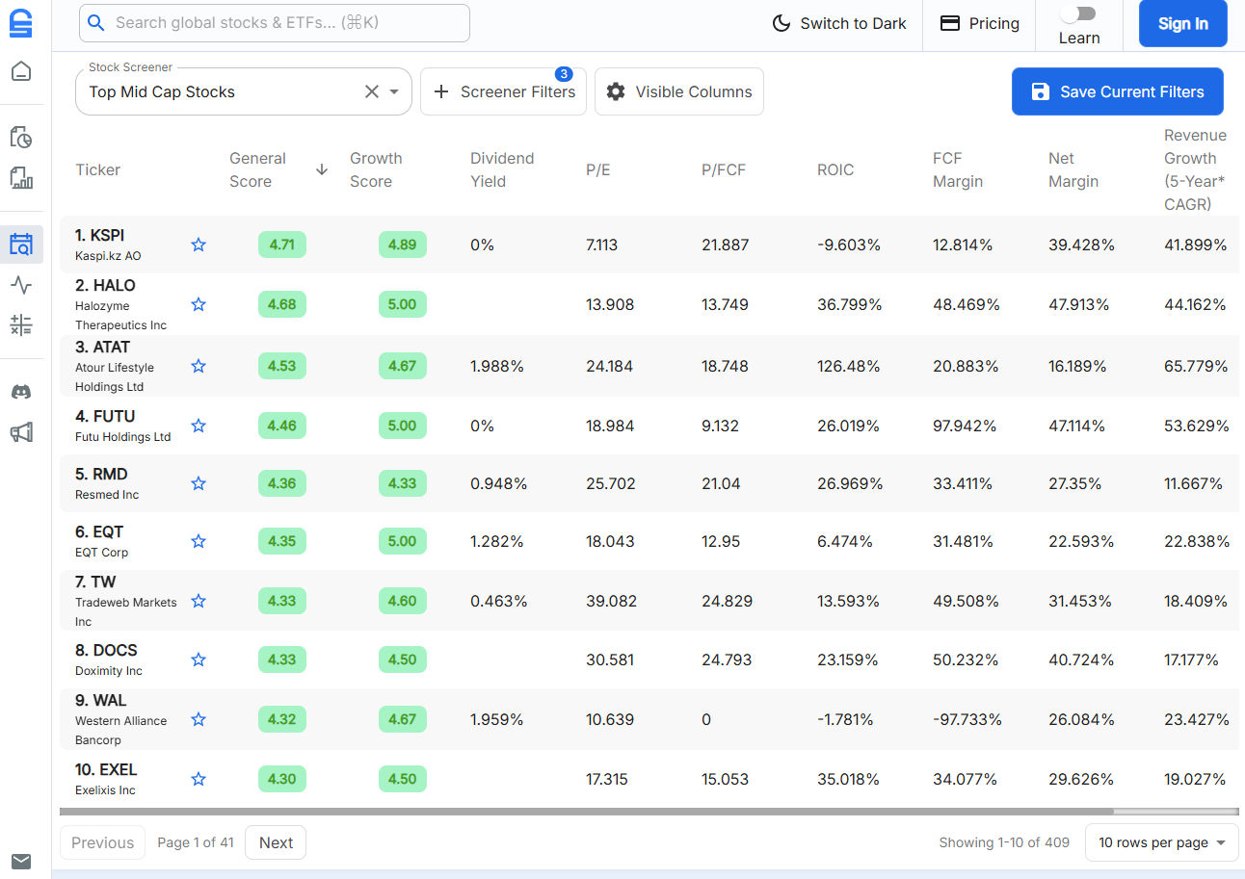
Task: Open the Home page from the sidebar
Action: point(21,69)
